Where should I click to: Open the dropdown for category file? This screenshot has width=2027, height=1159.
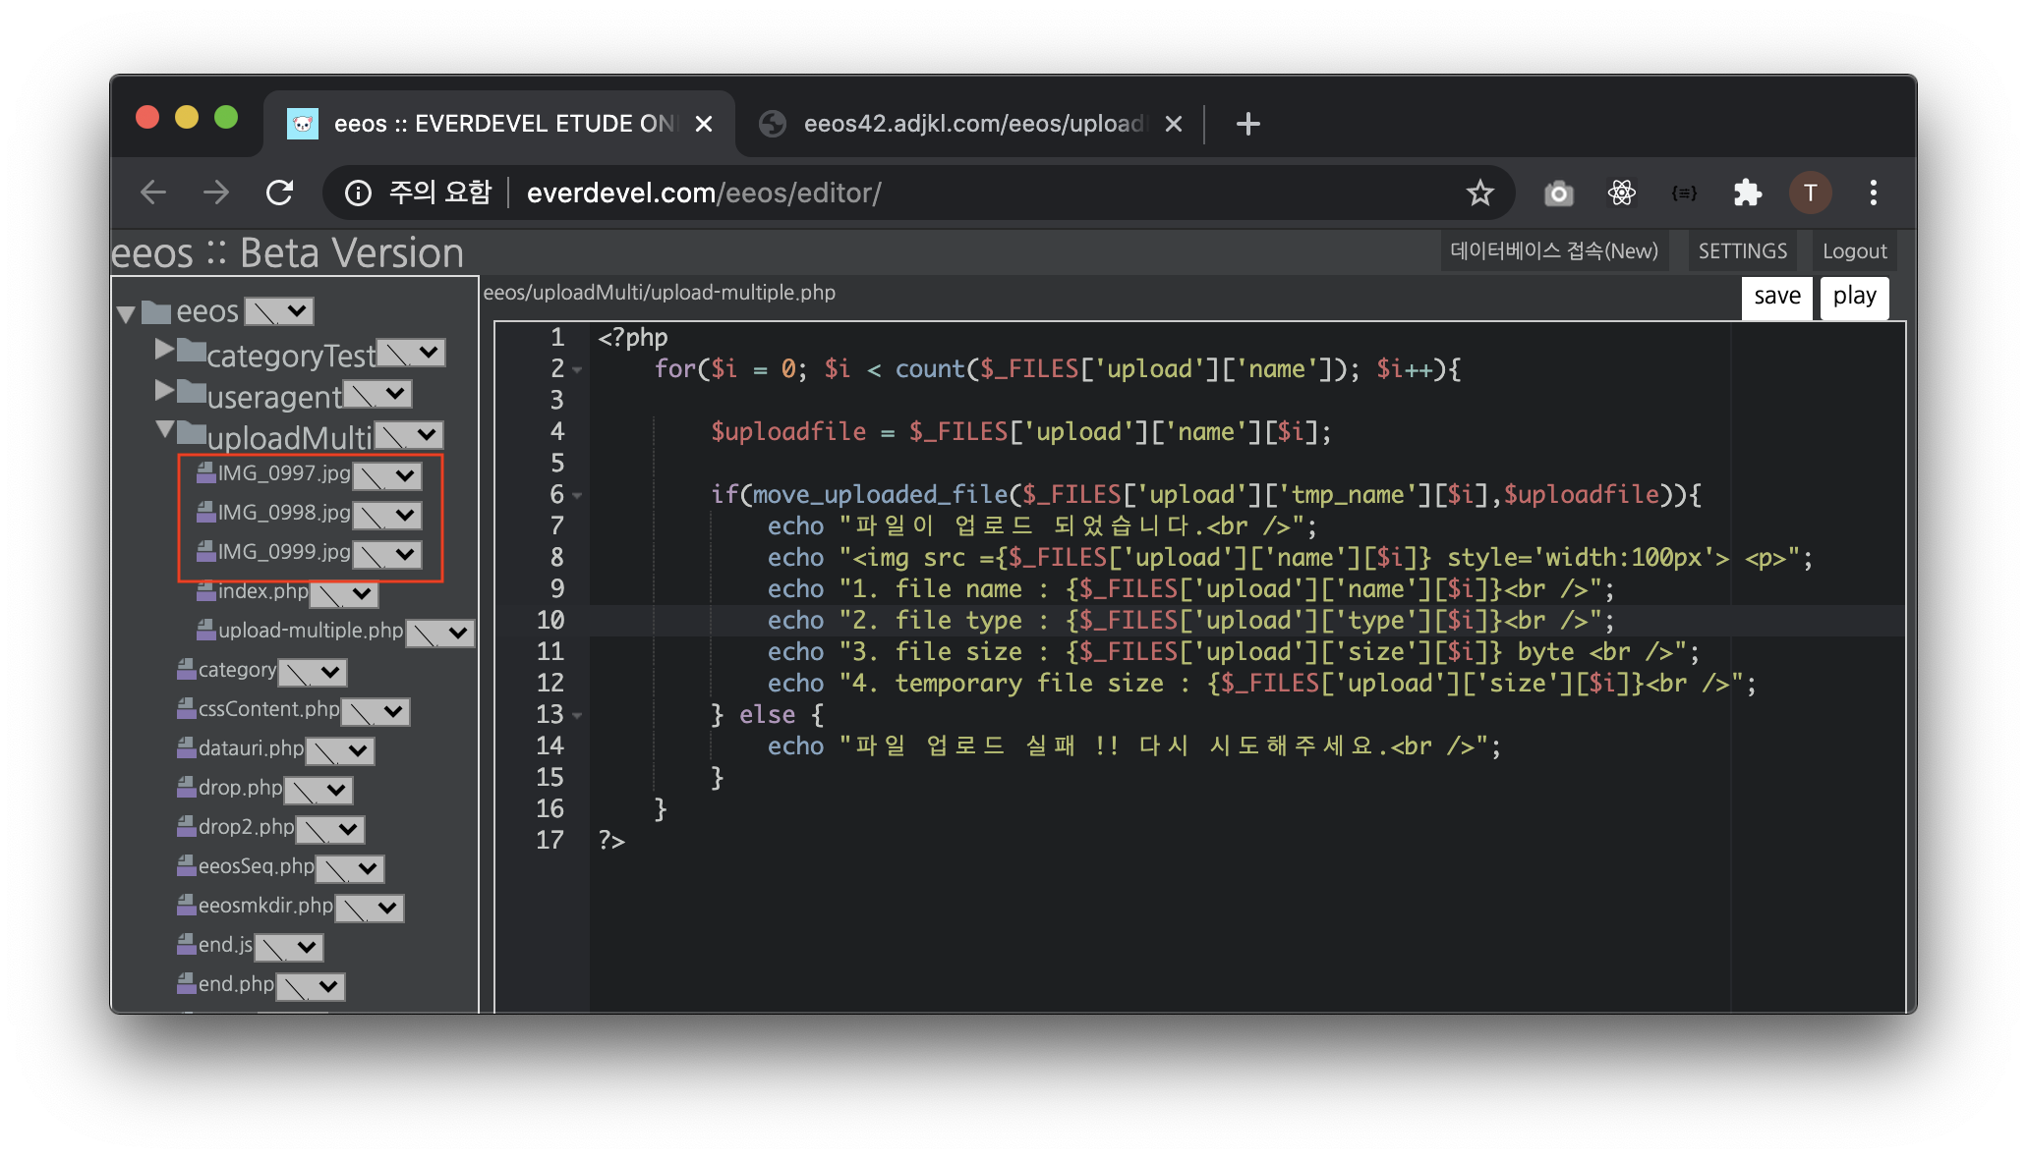(313, 672)
